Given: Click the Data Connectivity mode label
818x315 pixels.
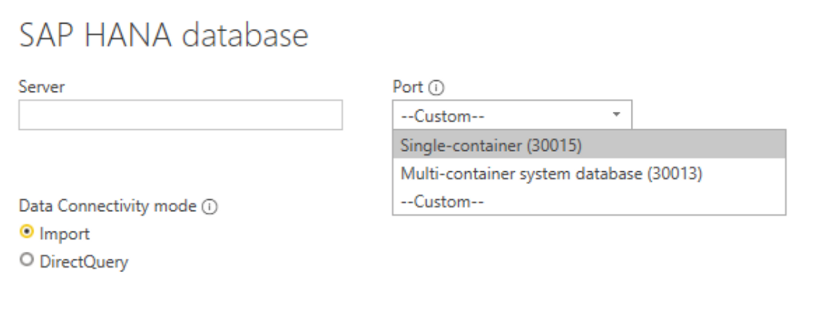Looking at the screenshot, I should pyautogui.click(x=109, y=207).
